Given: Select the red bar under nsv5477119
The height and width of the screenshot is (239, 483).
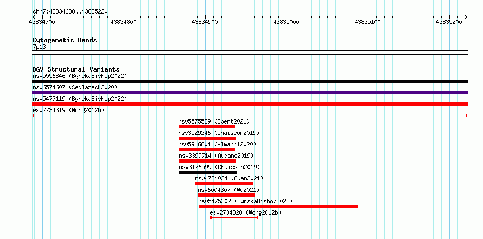Looking at the screenshot, I should [250, 104].
